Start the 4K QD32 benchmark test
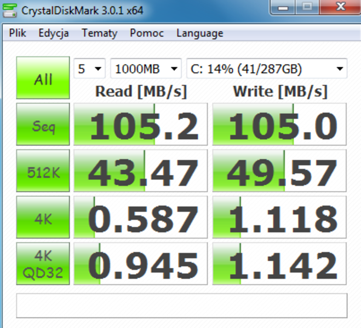Screen dimensions: 361x328 [43, 263]
